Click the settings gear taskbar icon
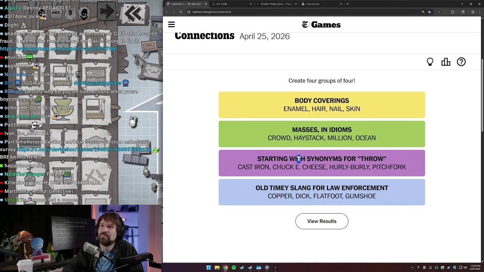Viewport: 484px width, 272px height. point(267,267)
